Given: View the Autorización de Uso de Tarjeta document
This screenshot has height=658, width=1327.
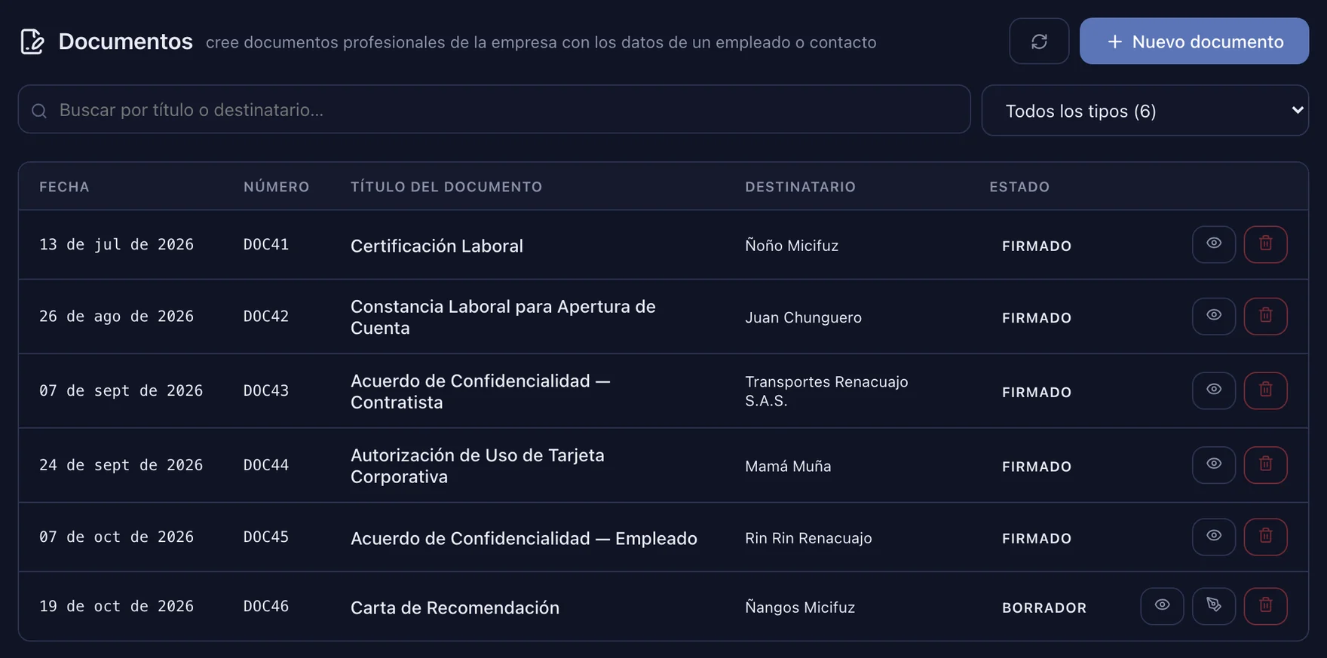Looking at the screenshot, I should 1214,465.
